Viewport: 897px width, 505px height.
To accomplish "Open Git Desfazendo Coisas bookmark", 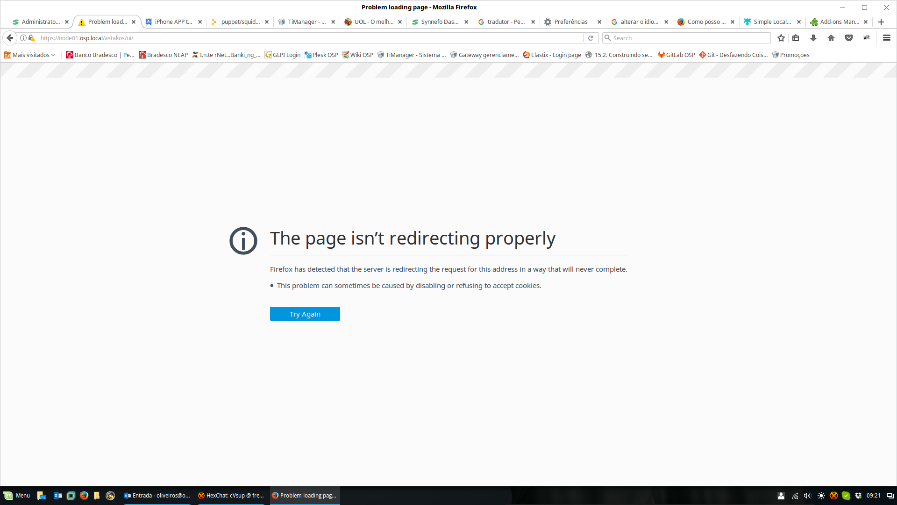I will coord(733,55).
